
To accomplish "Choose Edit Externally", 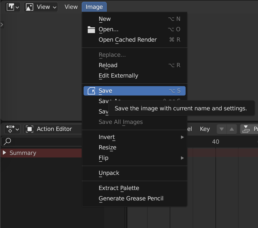I will point(134,75).
